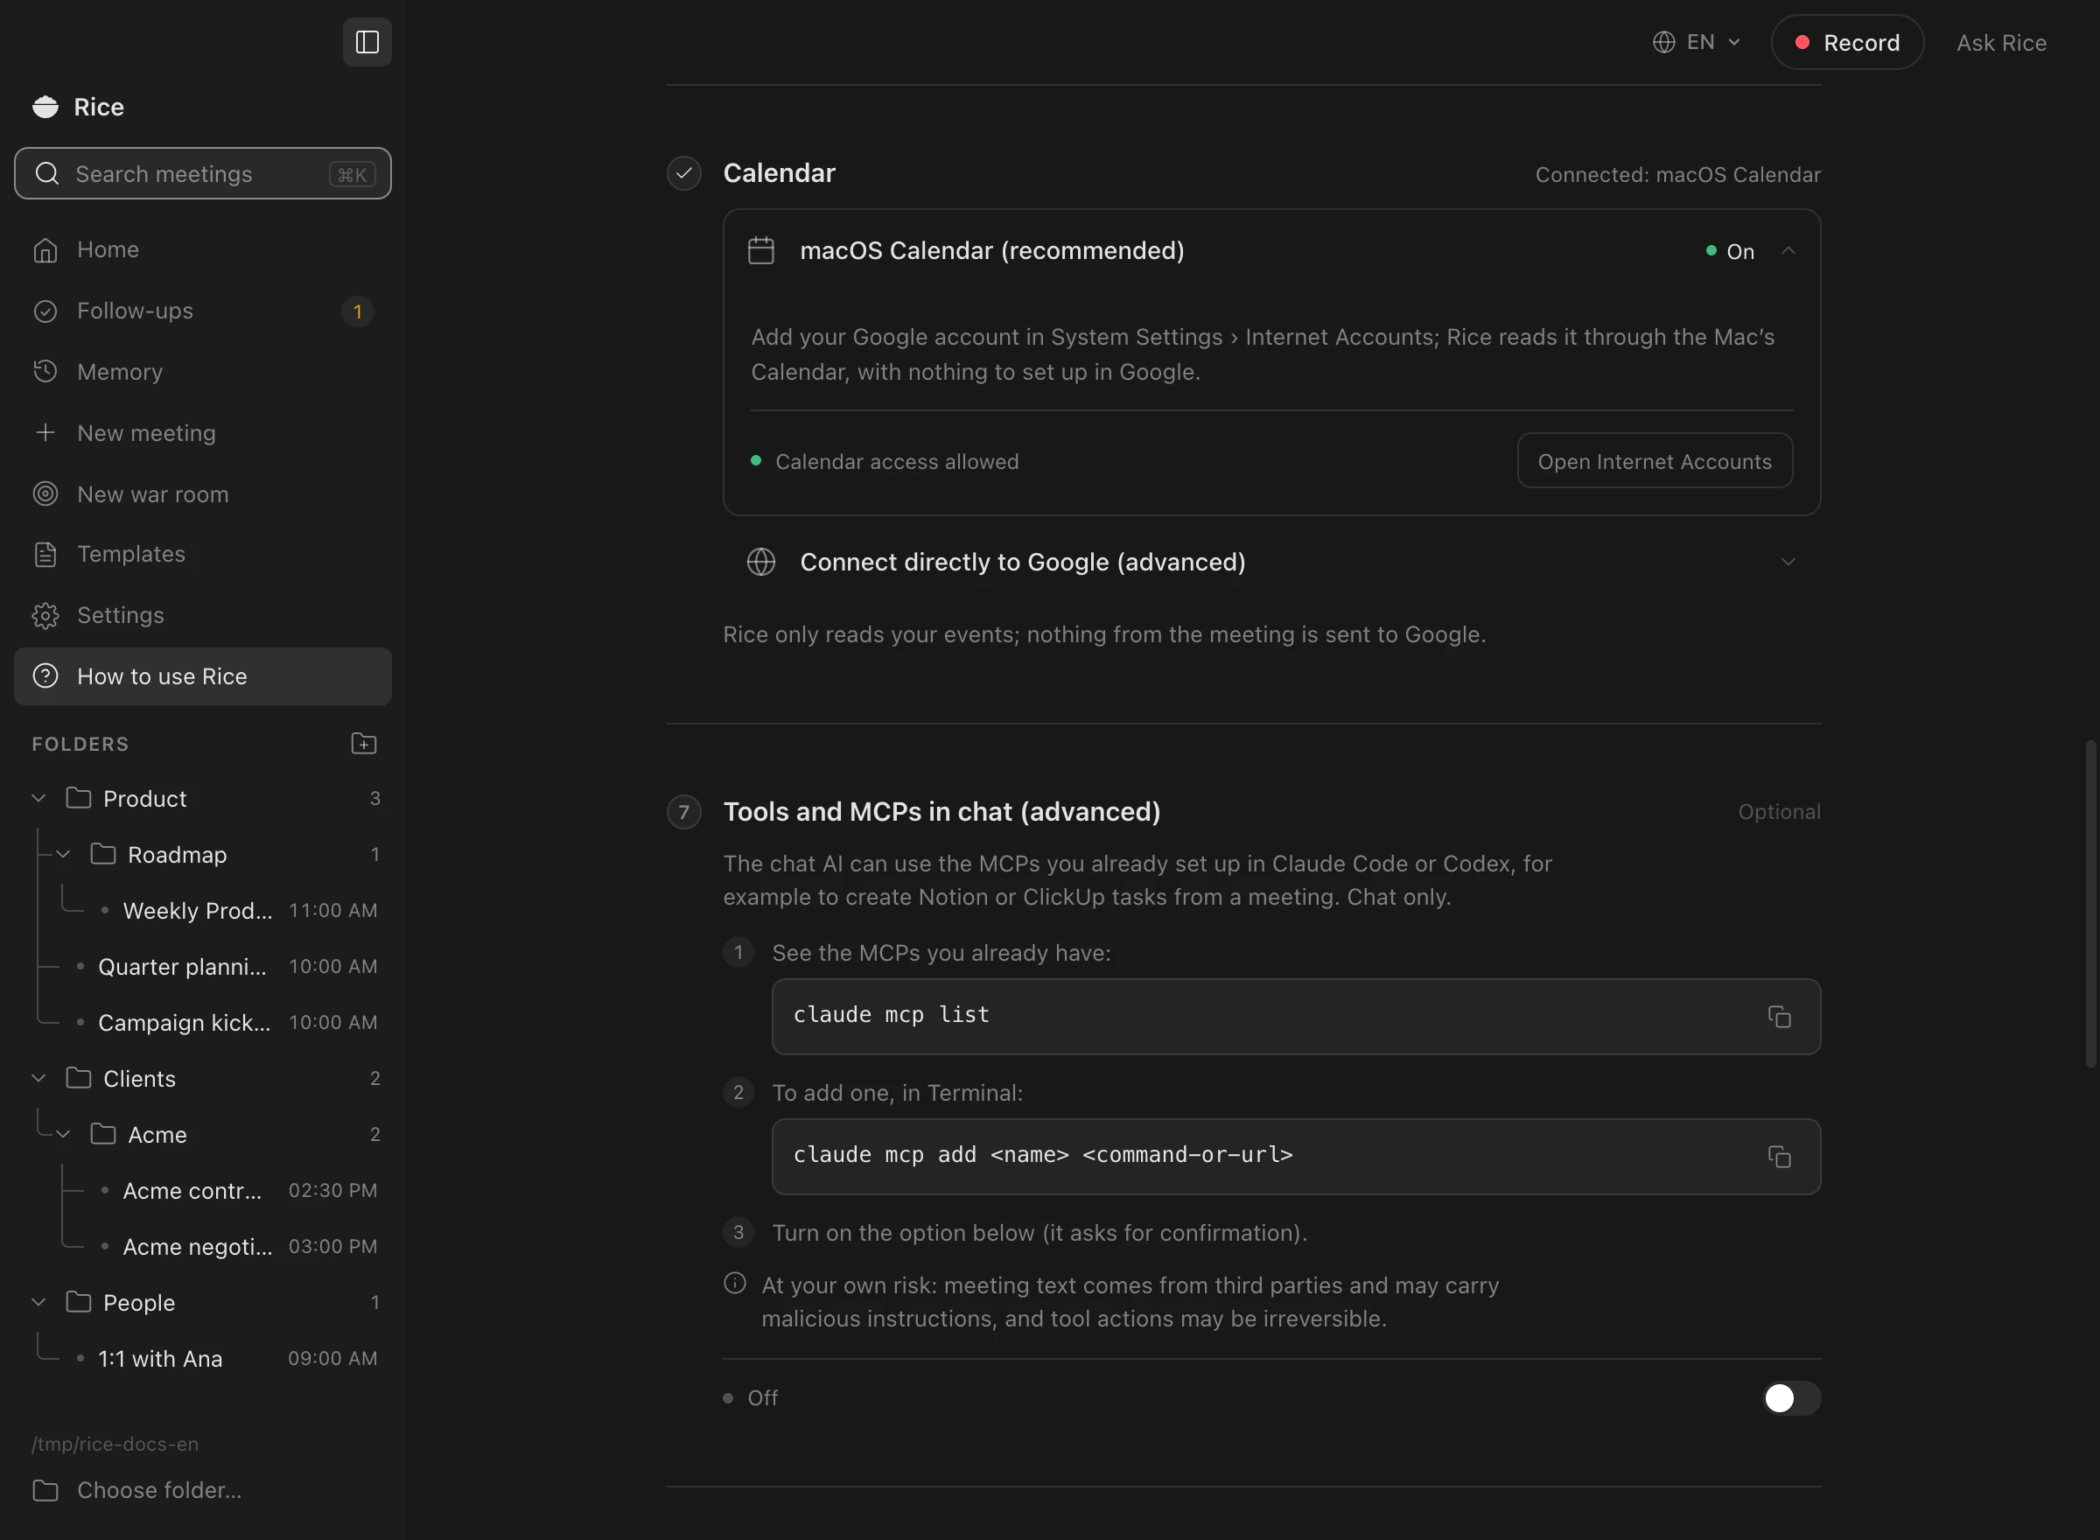This screenshot has width=2100, height=1540.
Task: Toggle the MCP tools Off switch
Action: (x=1790, y=1397)
